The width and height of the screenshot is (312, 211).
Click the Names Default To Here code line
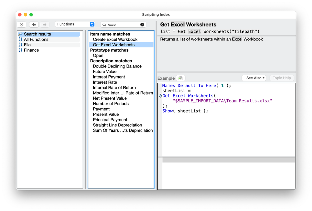(x=196, y=86)
